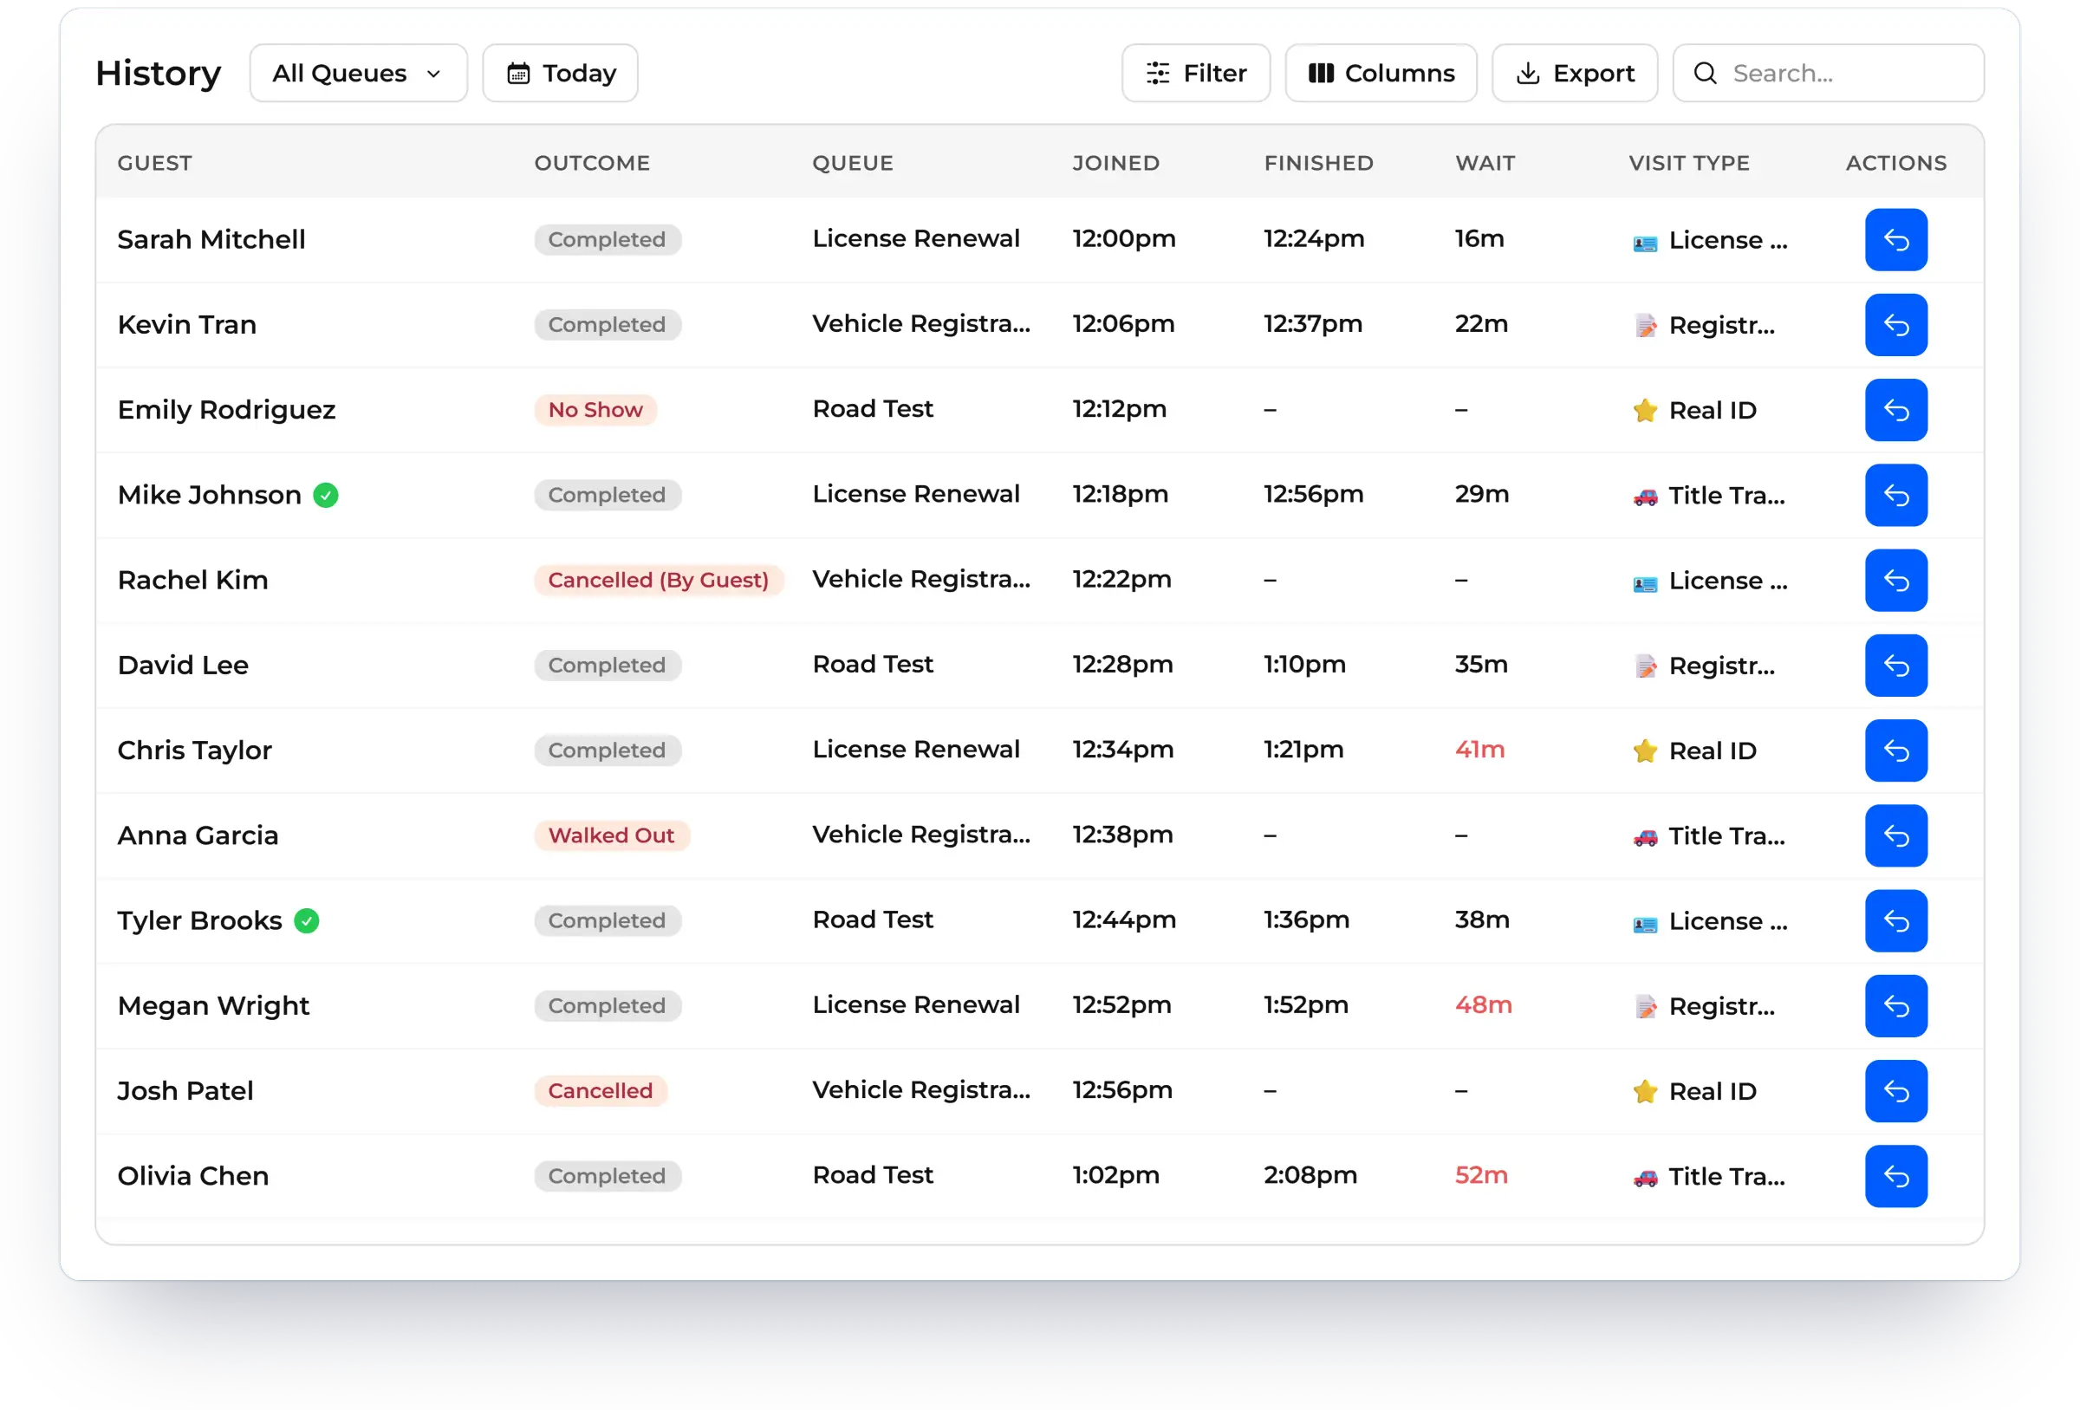Sort by the Outcome column header
This screenshot has width=2080, height=1410.
[593, 163]
